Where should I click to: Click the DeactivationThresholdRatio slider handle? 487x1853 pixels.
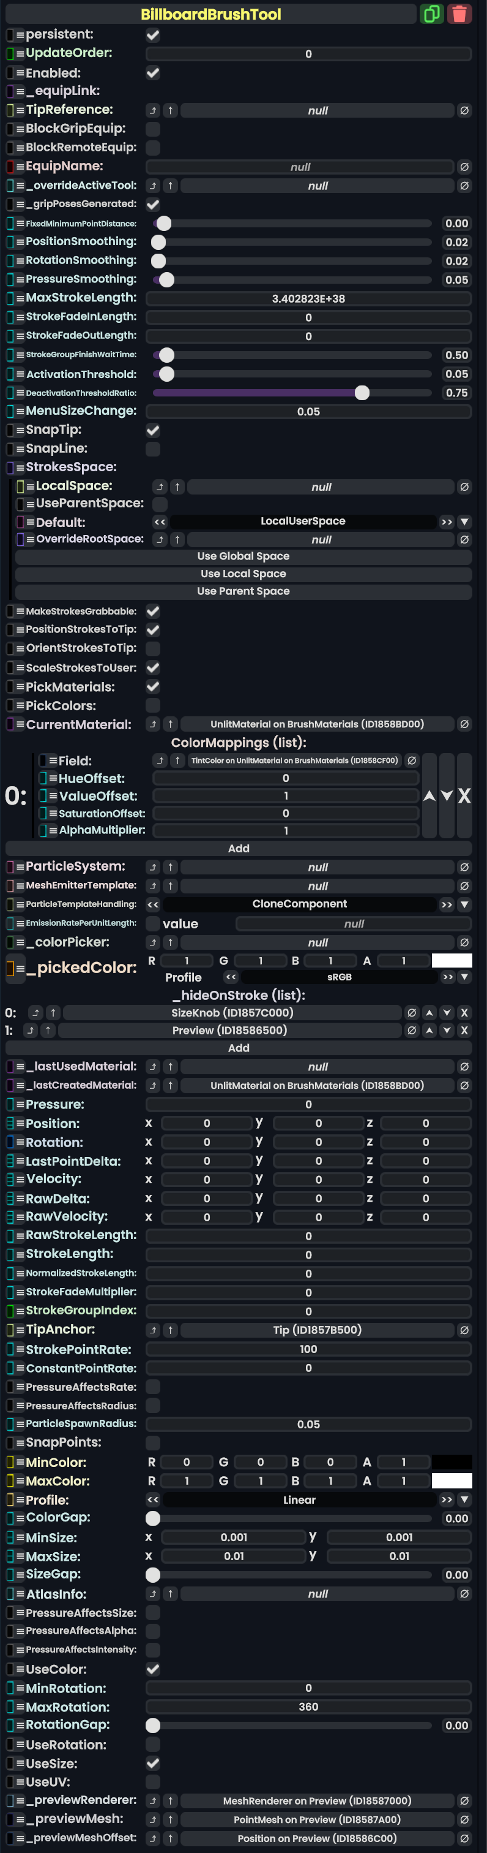(x=362, y=393)
